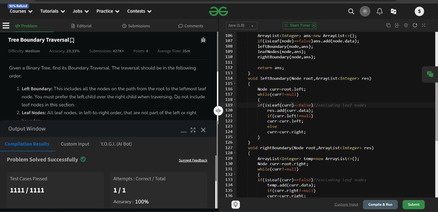Image resolution: width=438 pixels, height=212 pixels.
Task: Reset code with the refresh icon
Action: [x=415, y=26]
